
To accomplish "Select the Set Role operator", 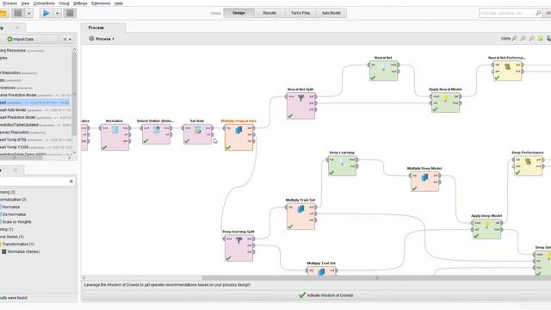I will (x=197, y=134).
